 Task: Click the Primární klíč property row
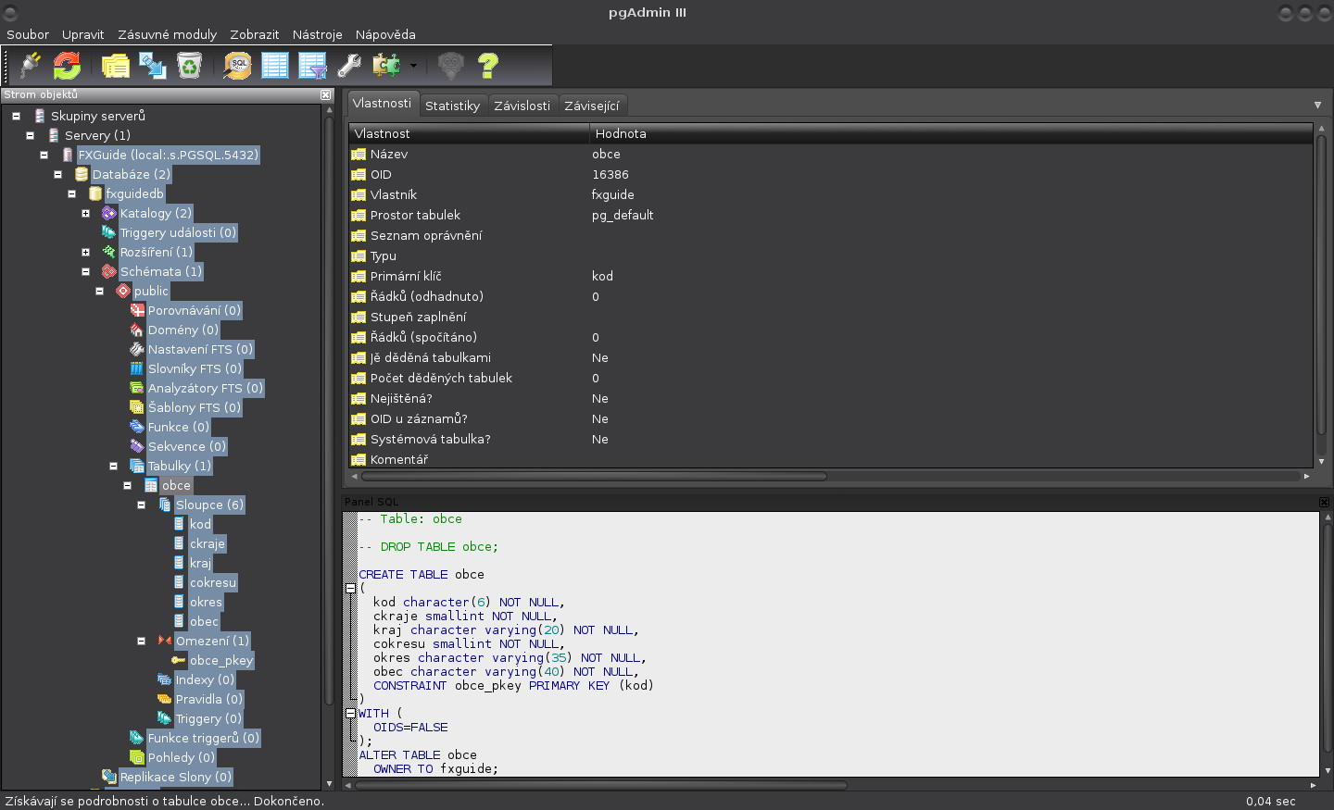830,276
